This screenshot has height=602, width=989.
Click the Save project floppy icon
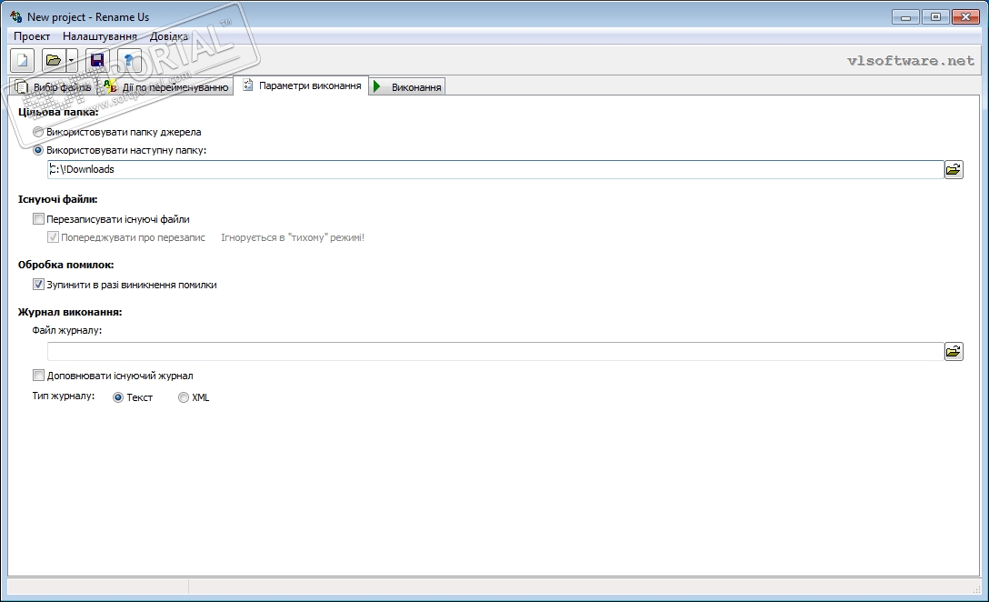pos(97,61)
